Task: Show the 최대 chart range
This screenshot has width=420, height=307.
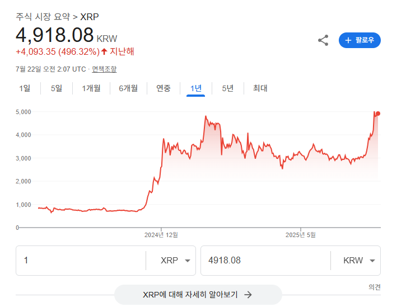Action: coord(260,88)
